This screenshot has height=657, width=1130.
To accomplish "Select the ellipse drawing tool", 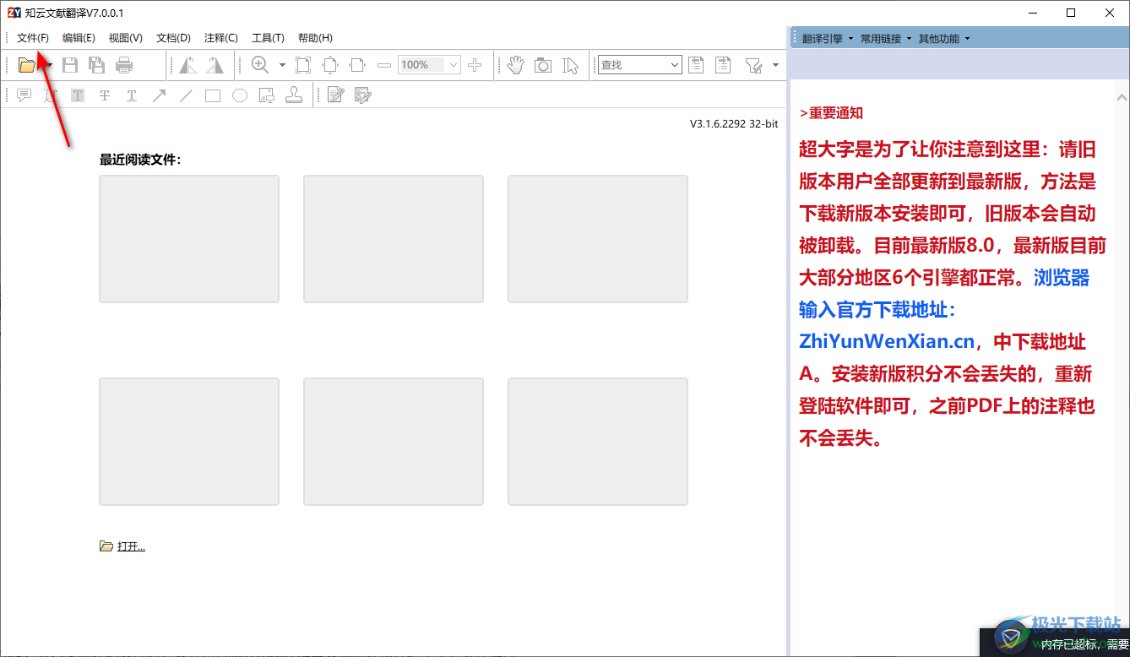I will [x=240, y=95].
